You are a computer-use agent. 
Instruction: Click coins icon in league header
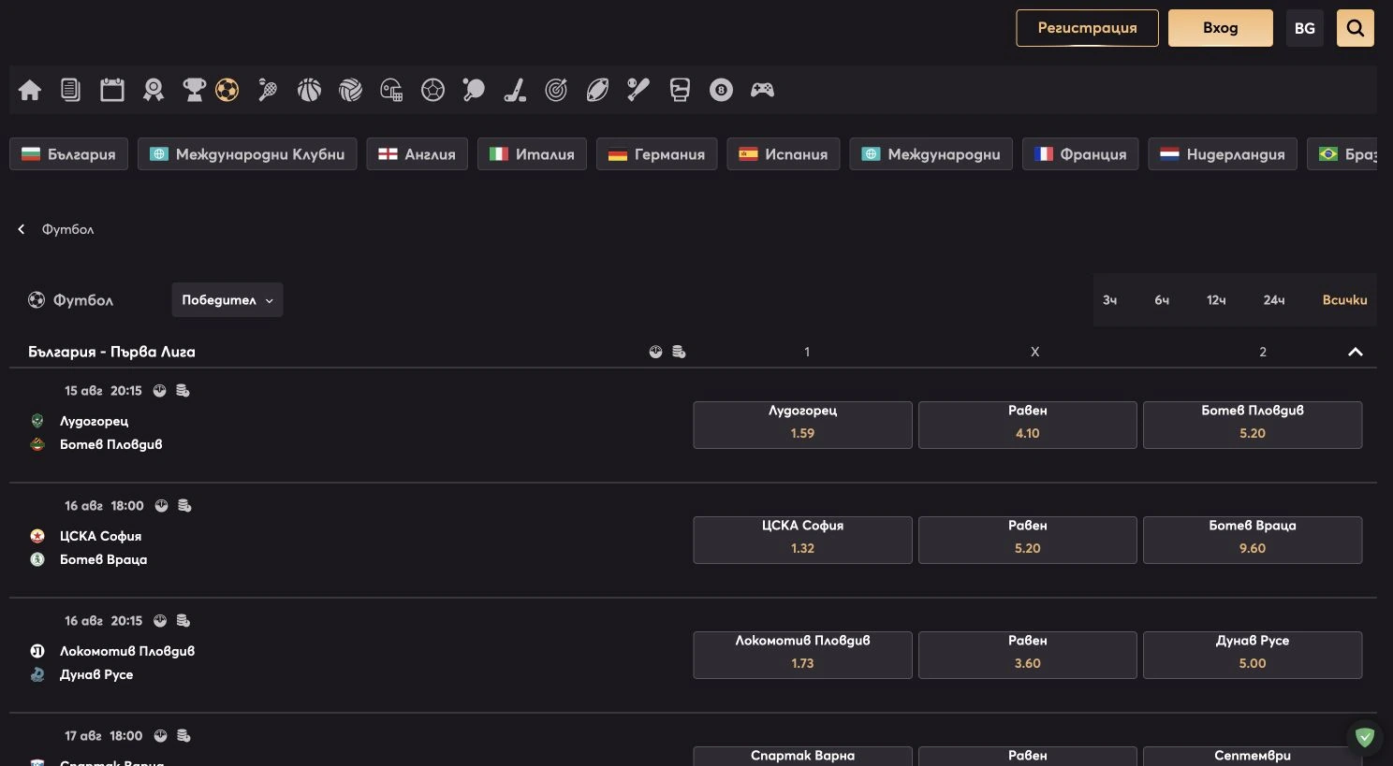click(679, 352)
